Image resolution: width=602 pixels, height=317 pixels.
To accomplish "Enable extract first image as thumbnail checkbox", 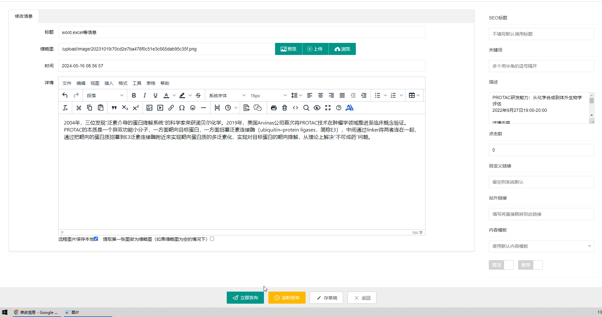I will (212, 239).
